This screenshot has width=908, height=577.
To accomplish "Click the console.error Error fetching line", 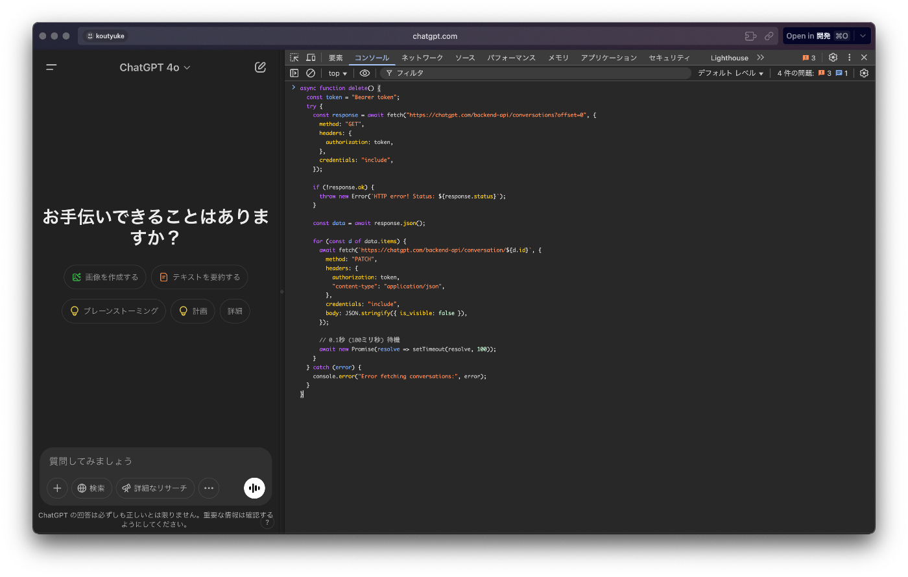I will click(x=400, y=376).
